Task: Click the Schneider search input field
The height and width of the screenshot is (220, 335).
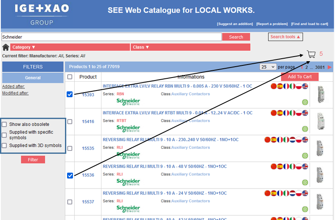Action: (x=112, y=37)
